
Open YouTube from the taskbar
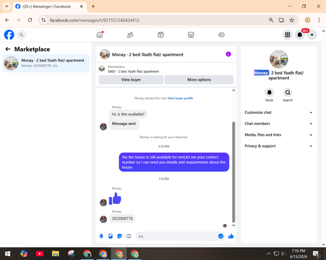pos(40,253)
